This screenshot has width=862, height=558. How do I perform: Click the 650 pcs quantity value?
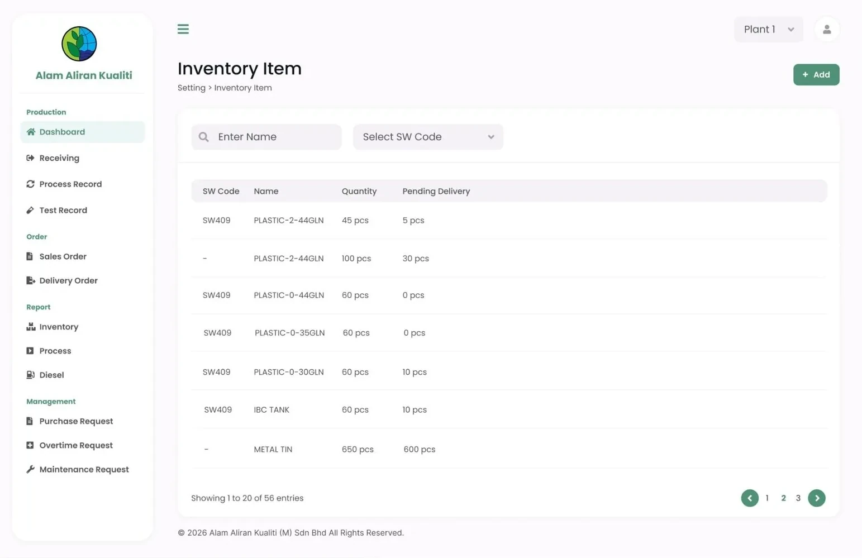pyautogui.click(x=358, y=449)
